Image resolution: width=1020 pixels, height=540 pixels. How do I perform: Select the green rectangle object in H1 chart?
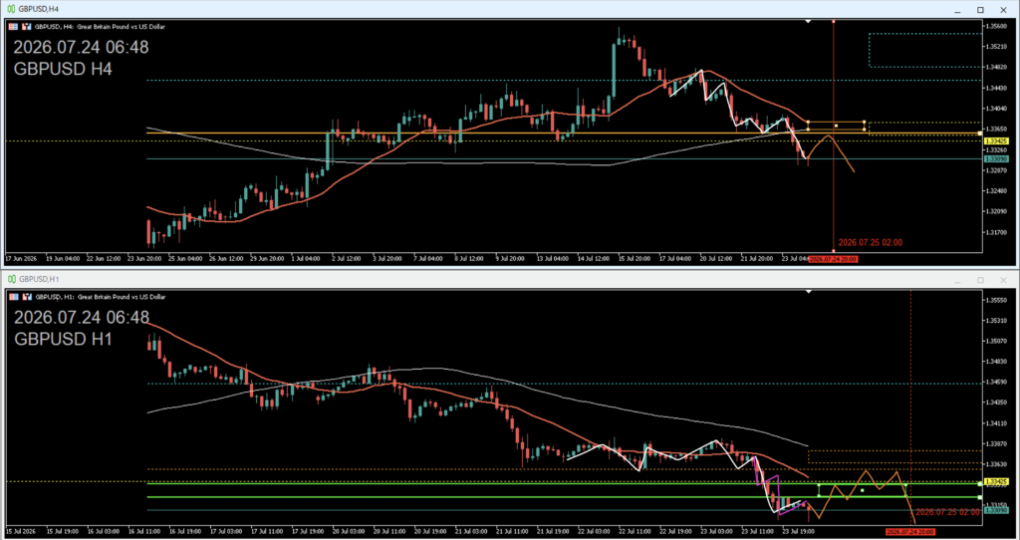click(x=862, y=490)
